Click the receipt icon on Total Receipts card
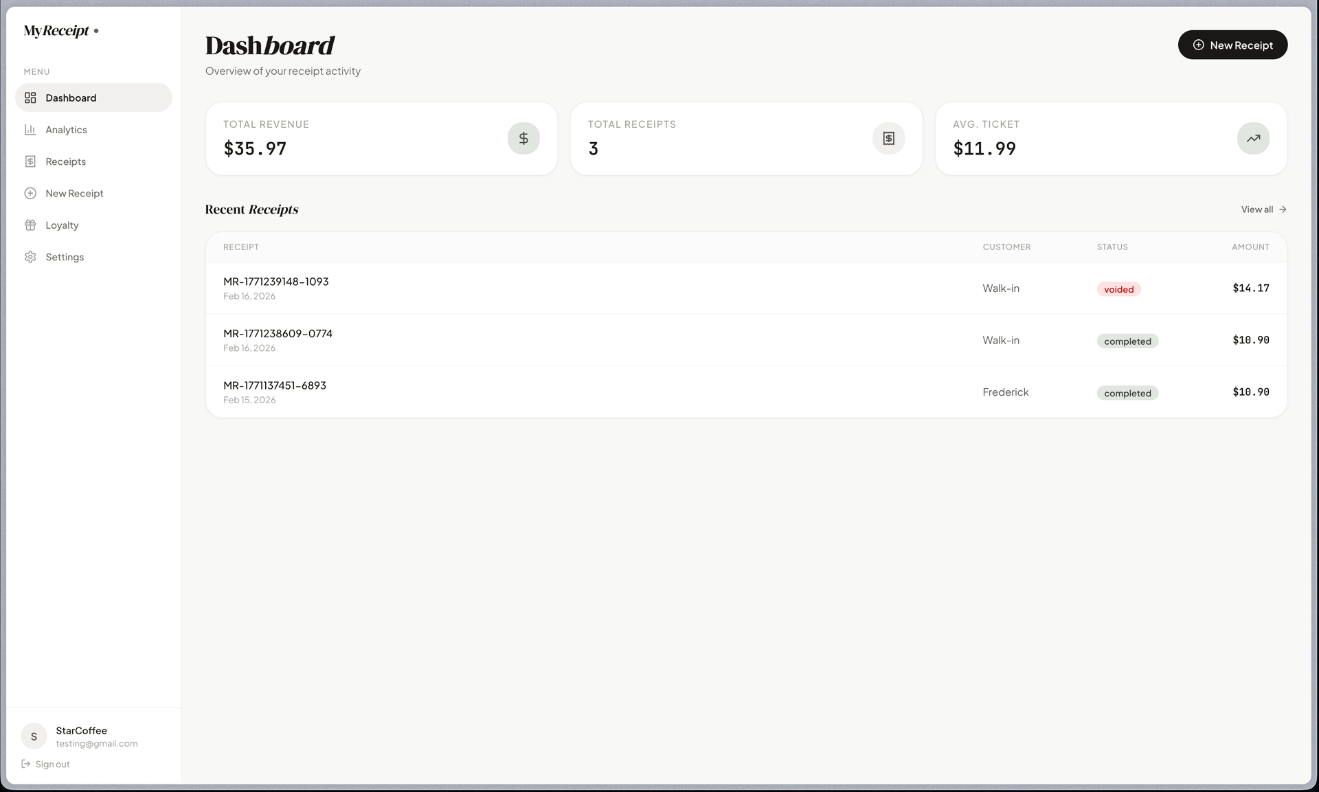Screen dimensions: 1319x792 888,138
